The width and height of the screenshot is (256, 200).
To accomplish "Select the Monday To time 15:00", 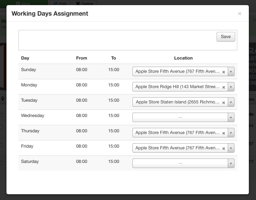I will click(x=114, y=85).
